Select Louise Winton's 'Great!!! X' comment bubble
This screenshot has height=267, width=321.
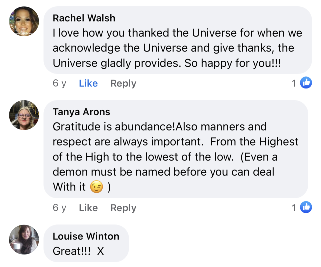(86, 243)
